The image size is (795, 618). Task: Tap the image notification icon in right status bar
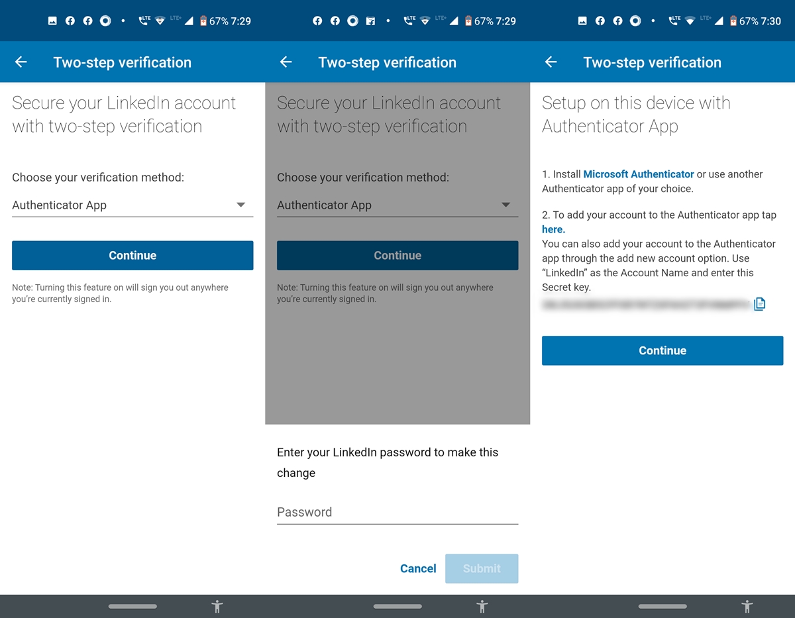[582, 21]
